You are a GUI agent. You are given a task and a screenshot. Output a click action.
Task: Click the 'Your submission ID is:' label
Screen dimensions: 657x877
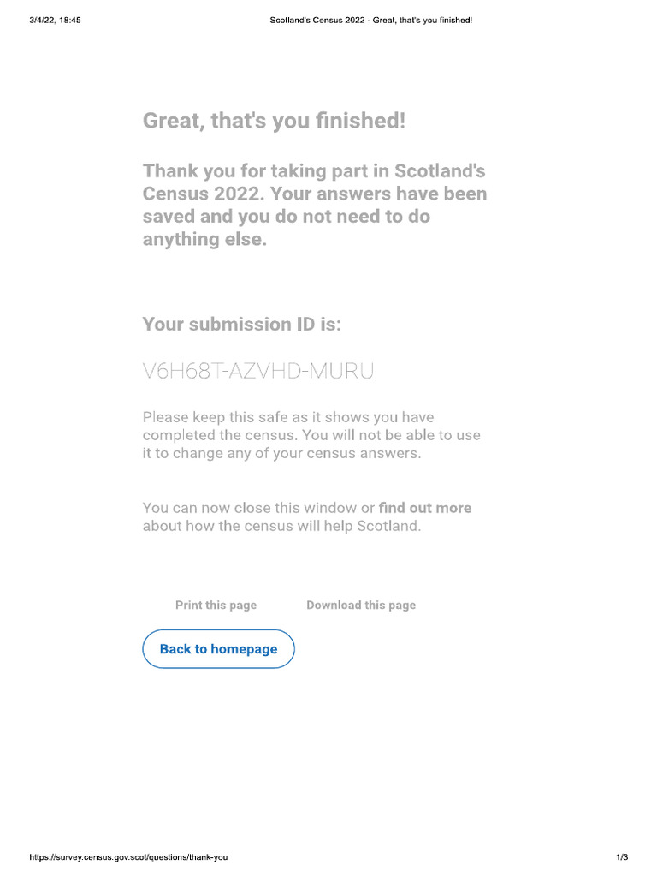(x=241, y=325)
